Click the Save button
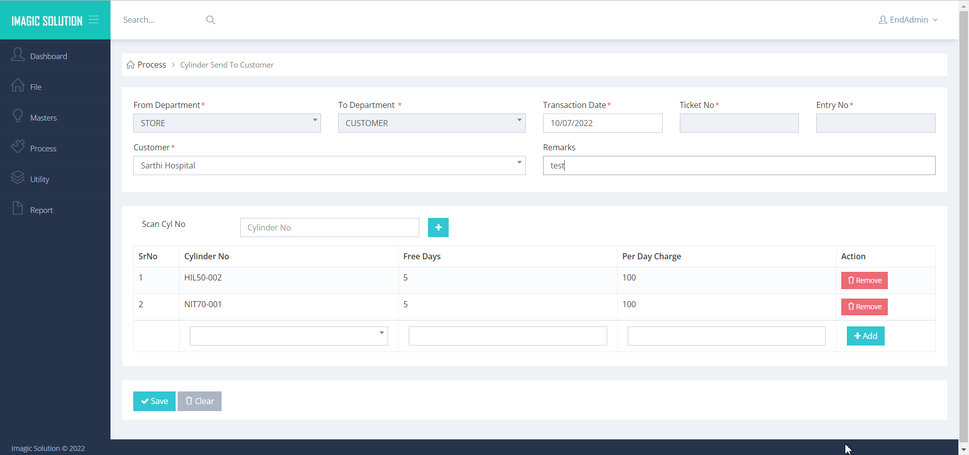Screen dimensions: 969x455 pyautogui.click(x=154, y=401)
